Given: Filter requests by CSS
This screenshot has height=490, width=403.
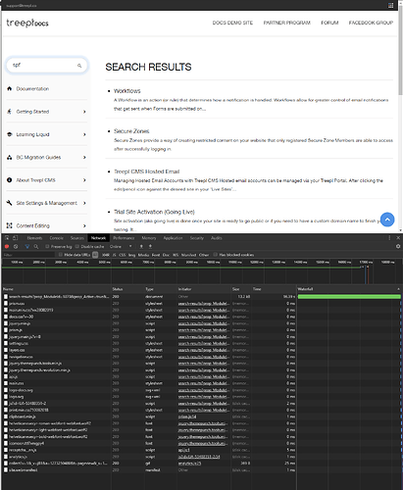Looking at the screenshot, I should (x=123, y=255).
